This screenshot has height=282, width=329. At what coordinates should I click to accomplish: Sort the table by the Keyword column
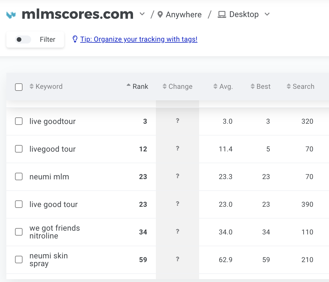pos(46,87)
